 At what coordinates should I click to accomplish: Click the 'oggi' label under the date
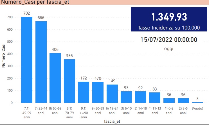169,49
